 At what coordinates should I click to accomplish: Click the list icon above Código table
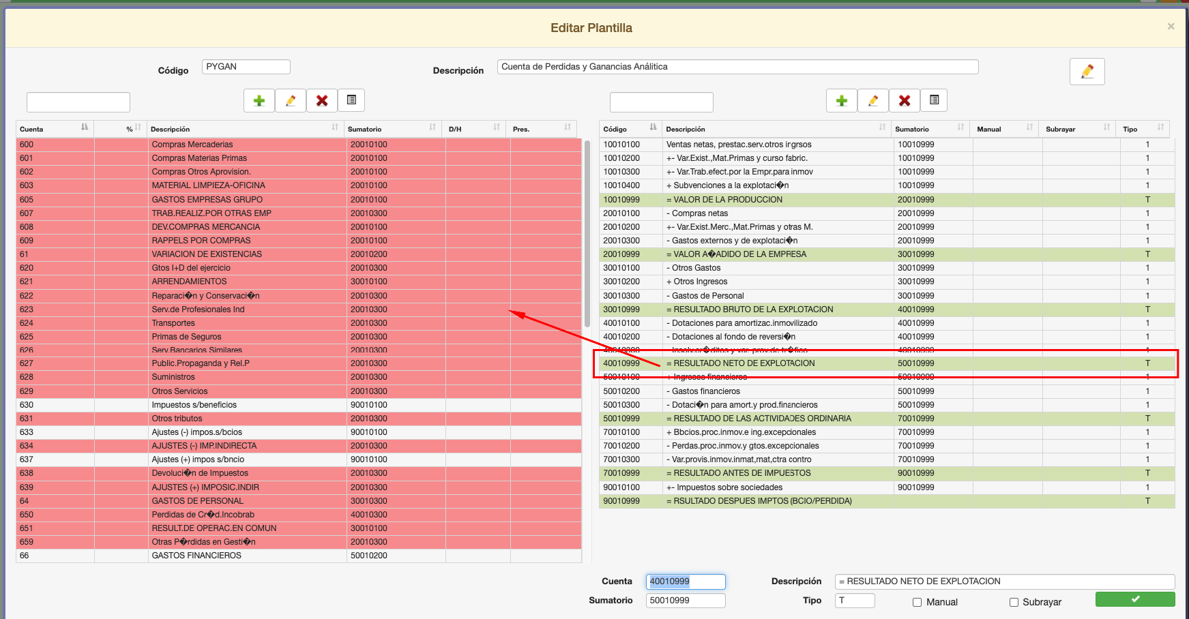(x=934, y=100)
